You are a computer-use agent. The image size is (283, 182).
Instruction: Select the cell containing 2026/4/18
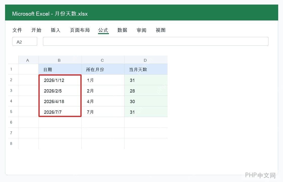pos(60,101)
